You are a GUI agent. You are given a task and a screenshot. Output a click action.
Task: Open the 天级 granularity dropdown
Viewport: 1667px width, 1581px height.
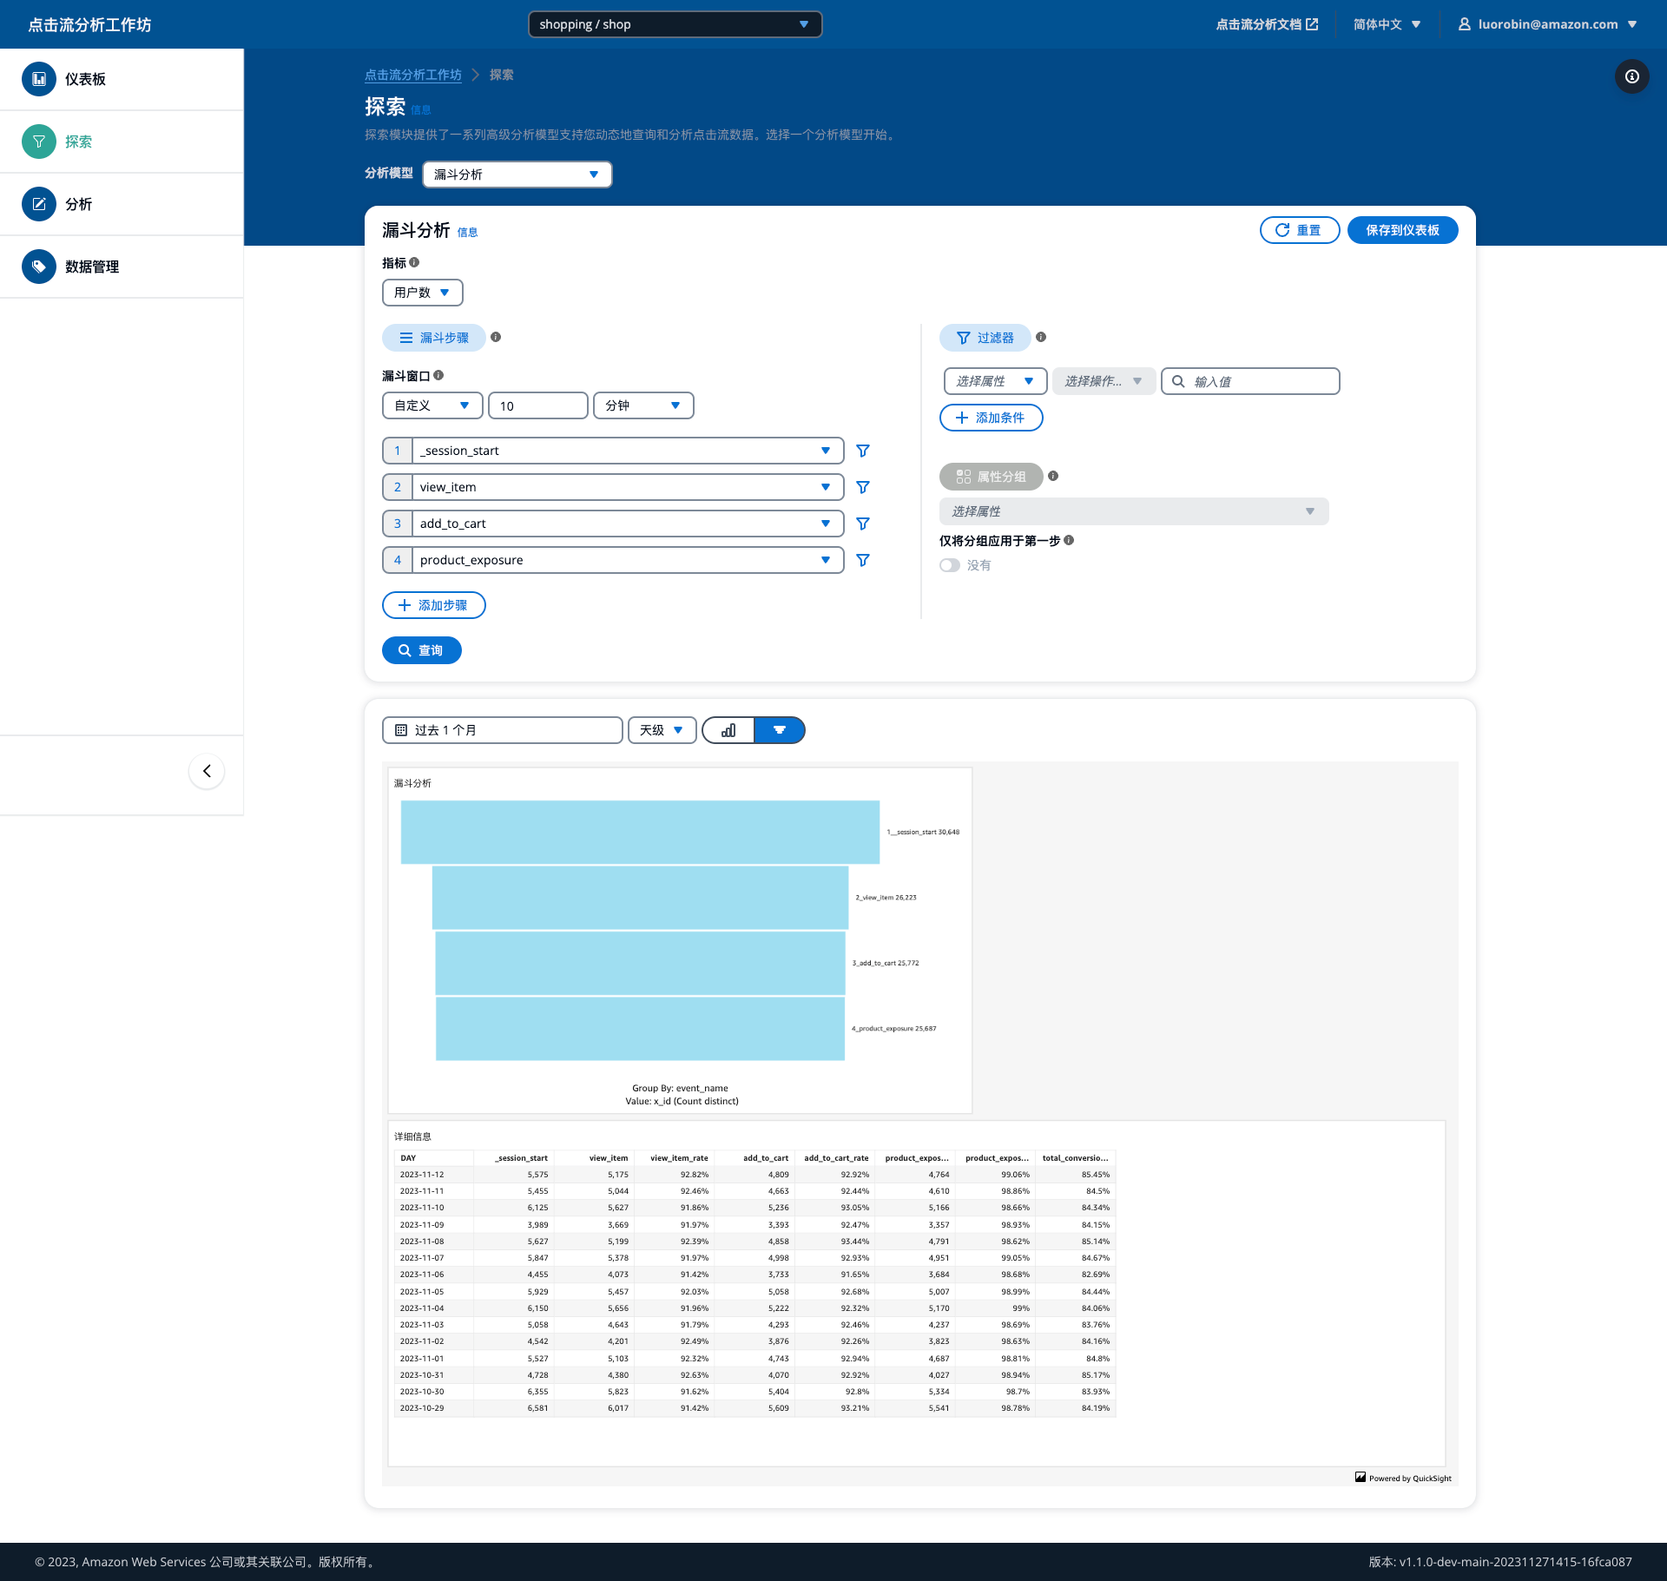pyautogui.click(x=662, y=730)
